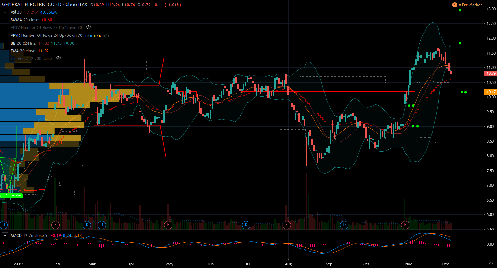This screenshot has height=268, width=497.
Task: Click the 13.00 price scale label
Action: pyautogui.click(x=491, y=9)
